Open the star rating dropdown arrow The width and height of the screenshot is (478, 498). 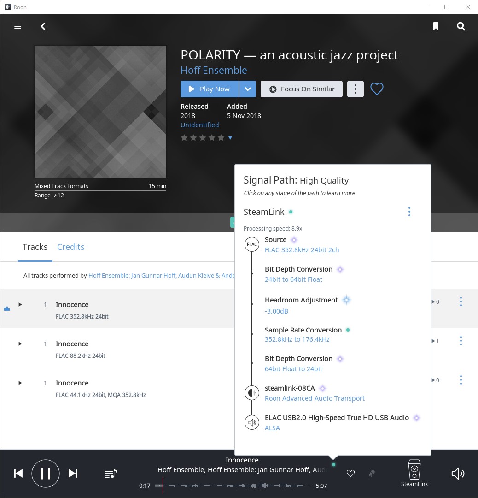pos(230,138)
